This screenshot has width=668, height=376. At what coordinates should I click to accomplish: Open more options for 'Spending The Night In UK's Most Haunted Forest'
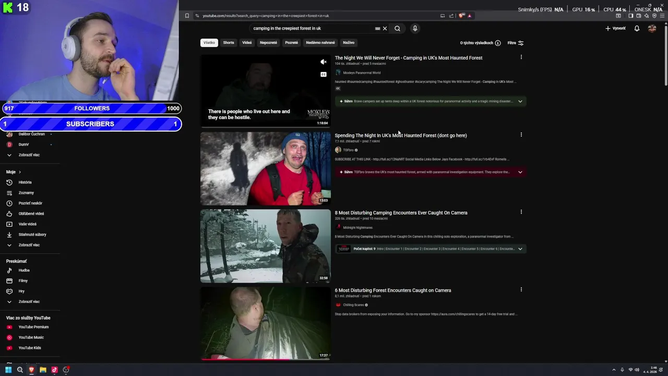coord(521,135)
